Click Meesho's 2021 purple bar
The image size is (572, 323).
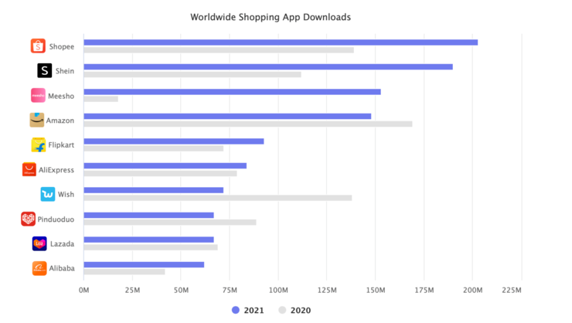point(233,92)
